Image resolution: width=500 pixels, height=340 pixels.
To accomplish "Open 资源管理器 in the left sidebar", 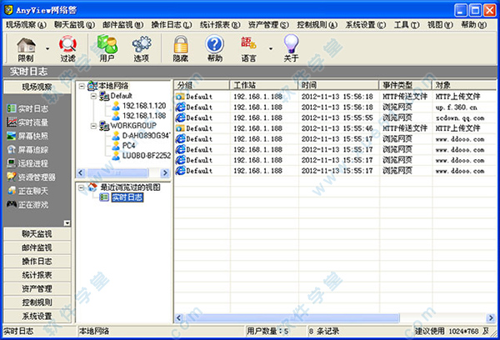I will 31,177.
